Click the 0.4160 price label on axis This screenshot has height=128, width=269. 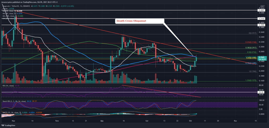tap(262, 19)
